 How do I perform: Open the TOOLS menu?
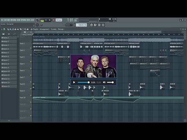[28, 20]
